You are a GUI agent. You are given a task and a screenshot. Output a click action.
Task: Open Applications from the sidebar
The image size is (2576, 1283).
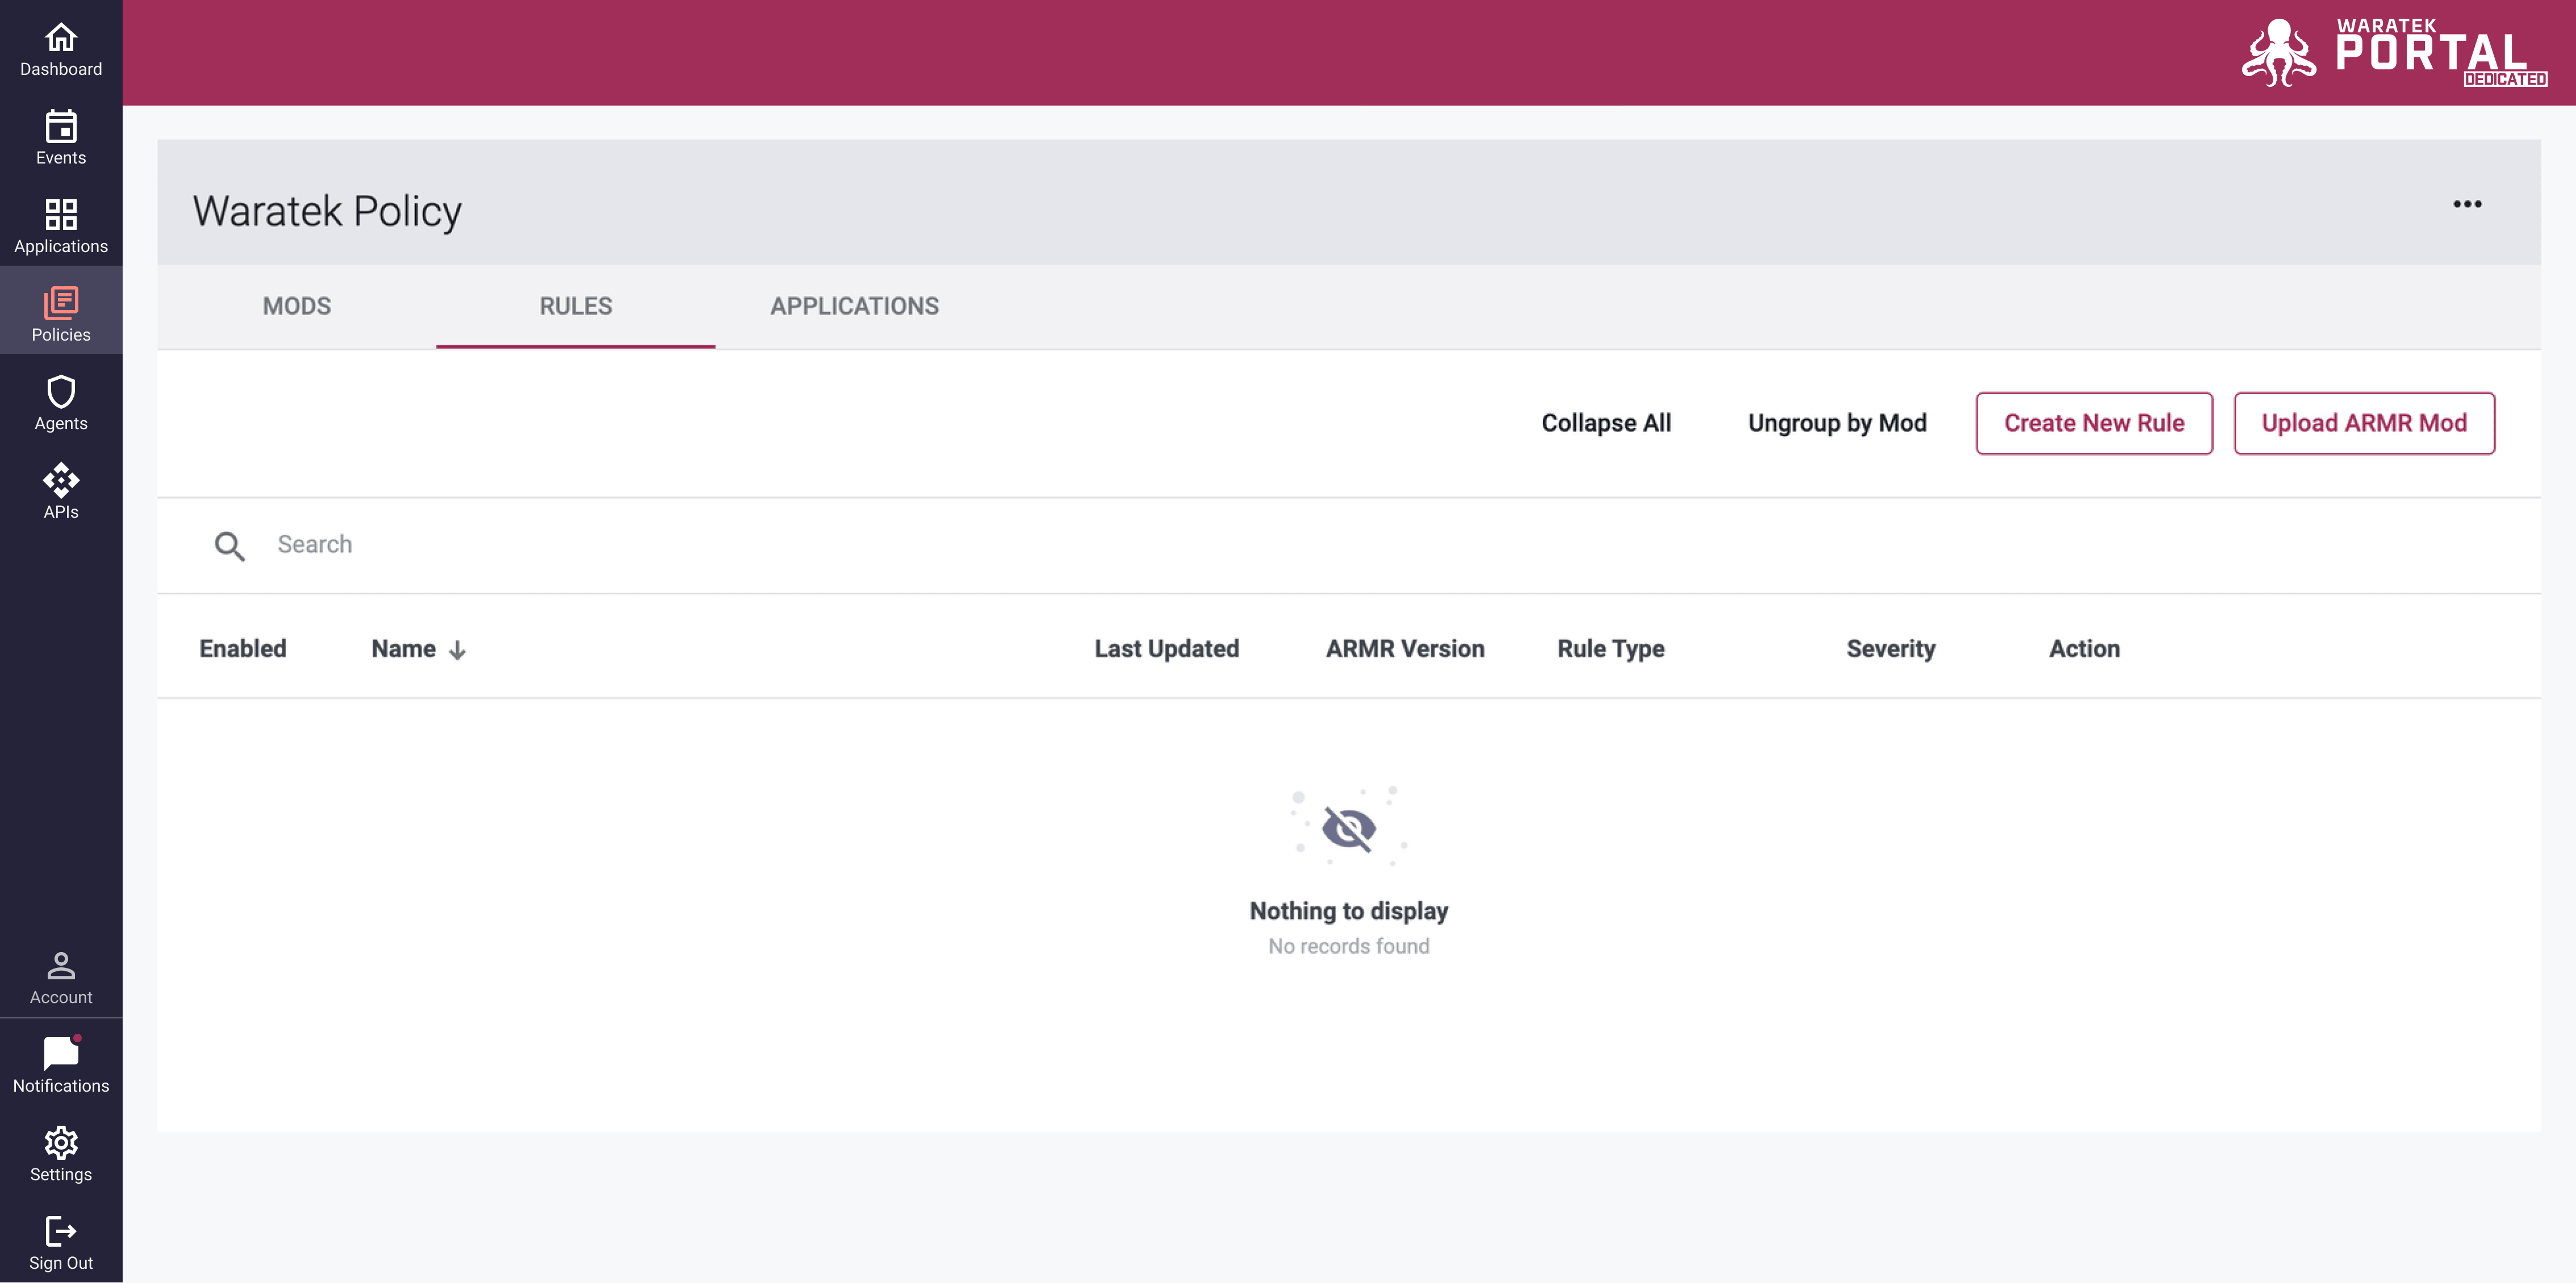(x=61, y=227)
